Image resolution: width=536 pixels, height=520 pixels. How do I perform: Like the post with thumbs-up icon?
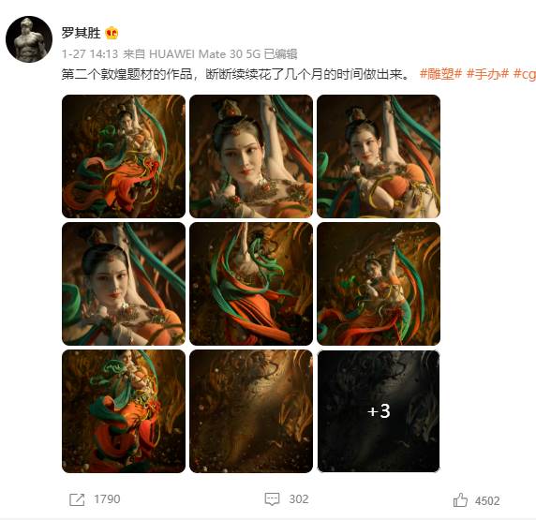coord(460,500)
